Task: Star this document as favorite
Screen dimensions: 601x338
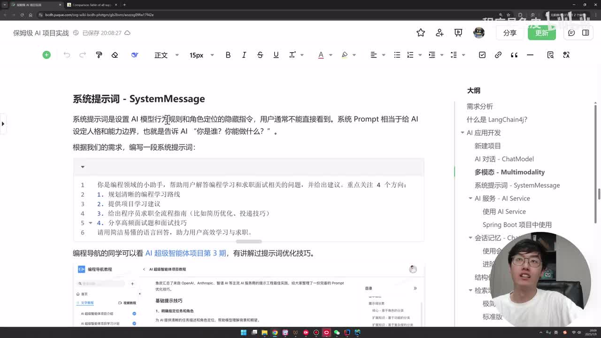Action: (421, 32)
